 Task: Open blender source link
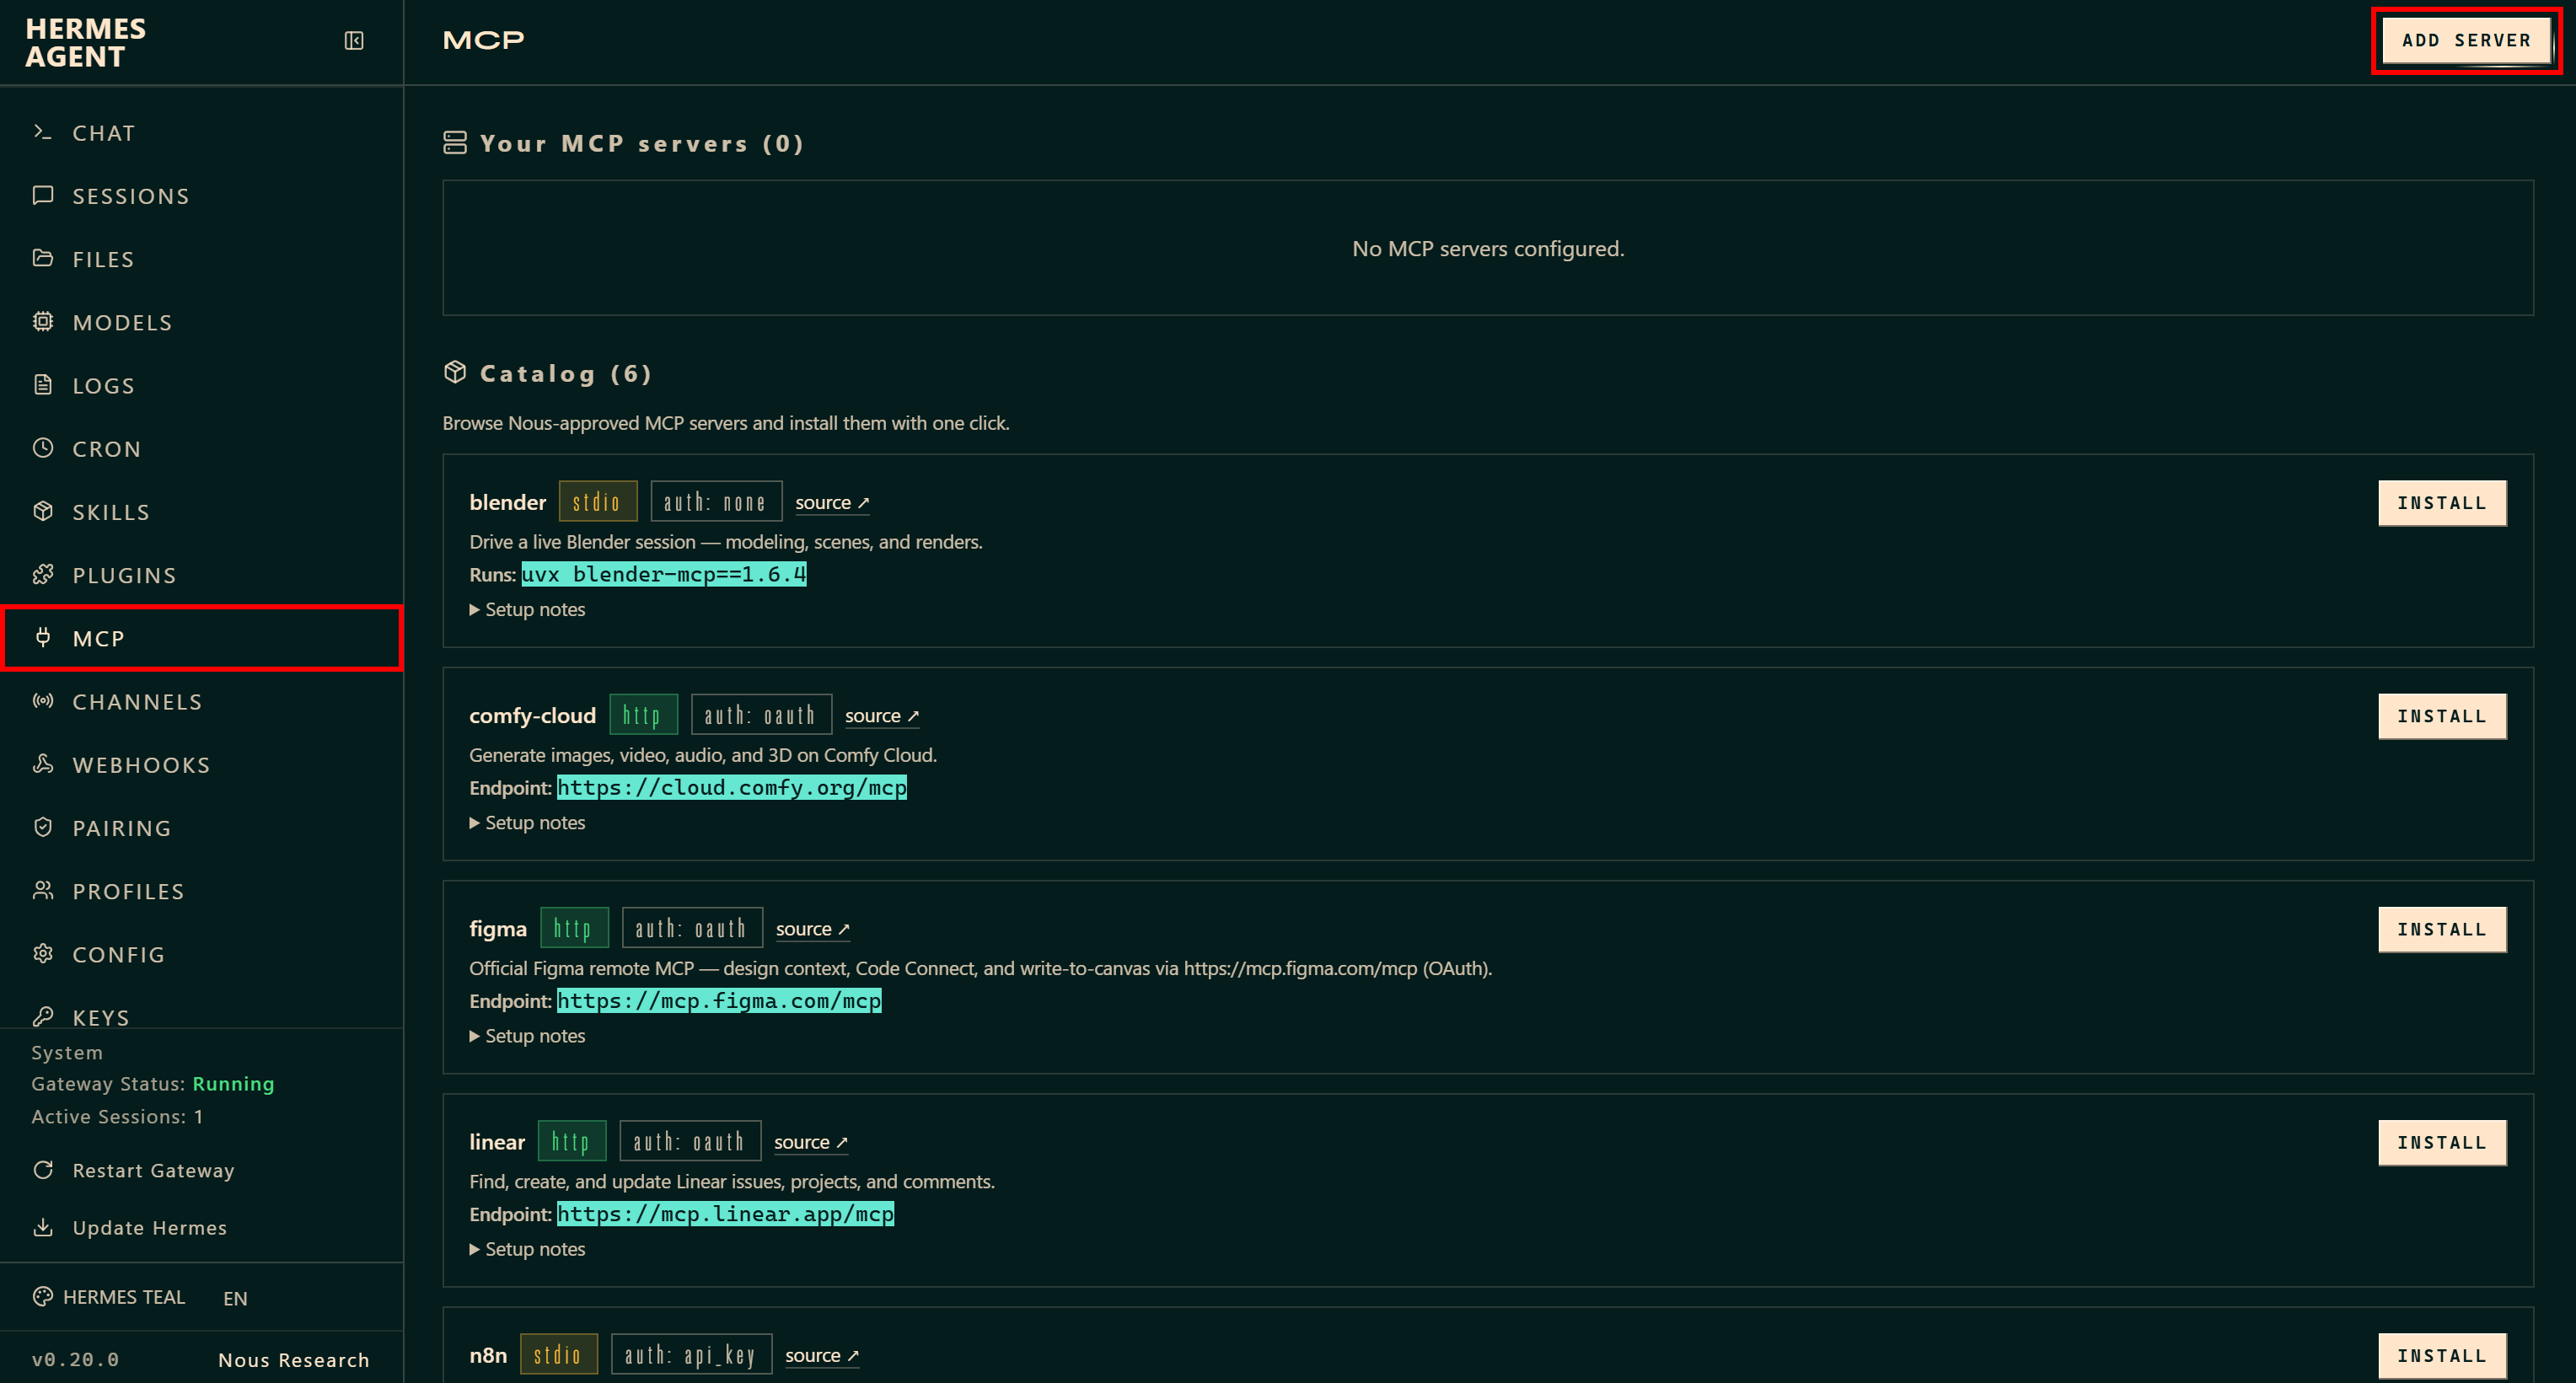832,502
